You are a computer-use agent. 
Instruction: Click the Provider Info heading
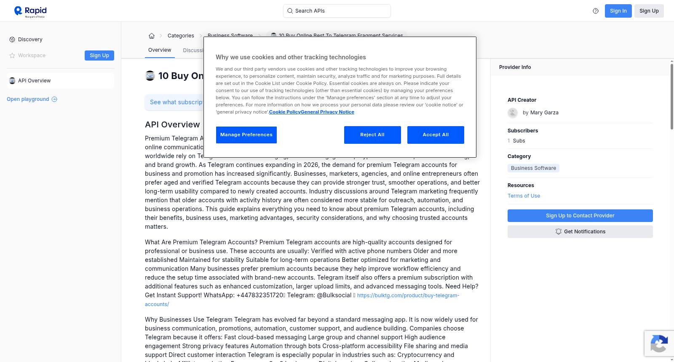pyautogui.click(x=515, y=67)
